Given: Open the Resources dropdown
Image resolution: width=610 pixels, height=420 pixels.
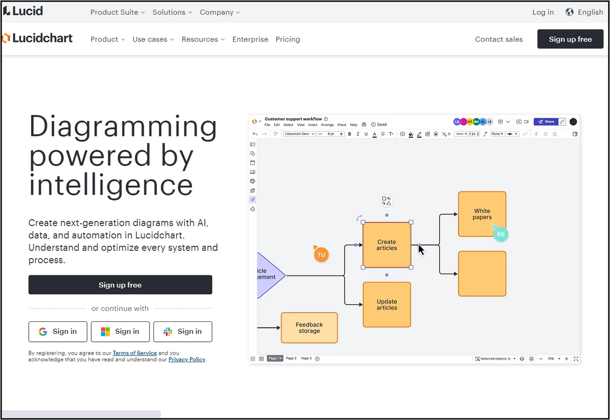Looking at the screenshot, I should 203,39.
